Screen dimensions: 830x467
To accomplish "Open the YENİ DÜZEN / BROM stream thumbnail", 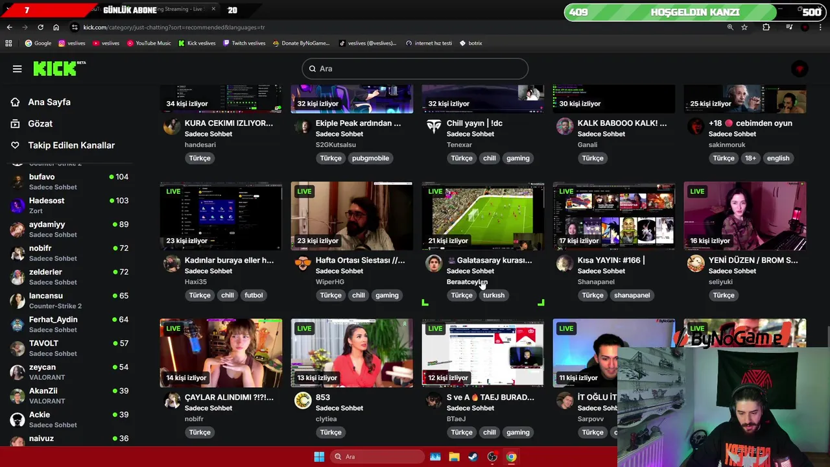I will [745, 216].
